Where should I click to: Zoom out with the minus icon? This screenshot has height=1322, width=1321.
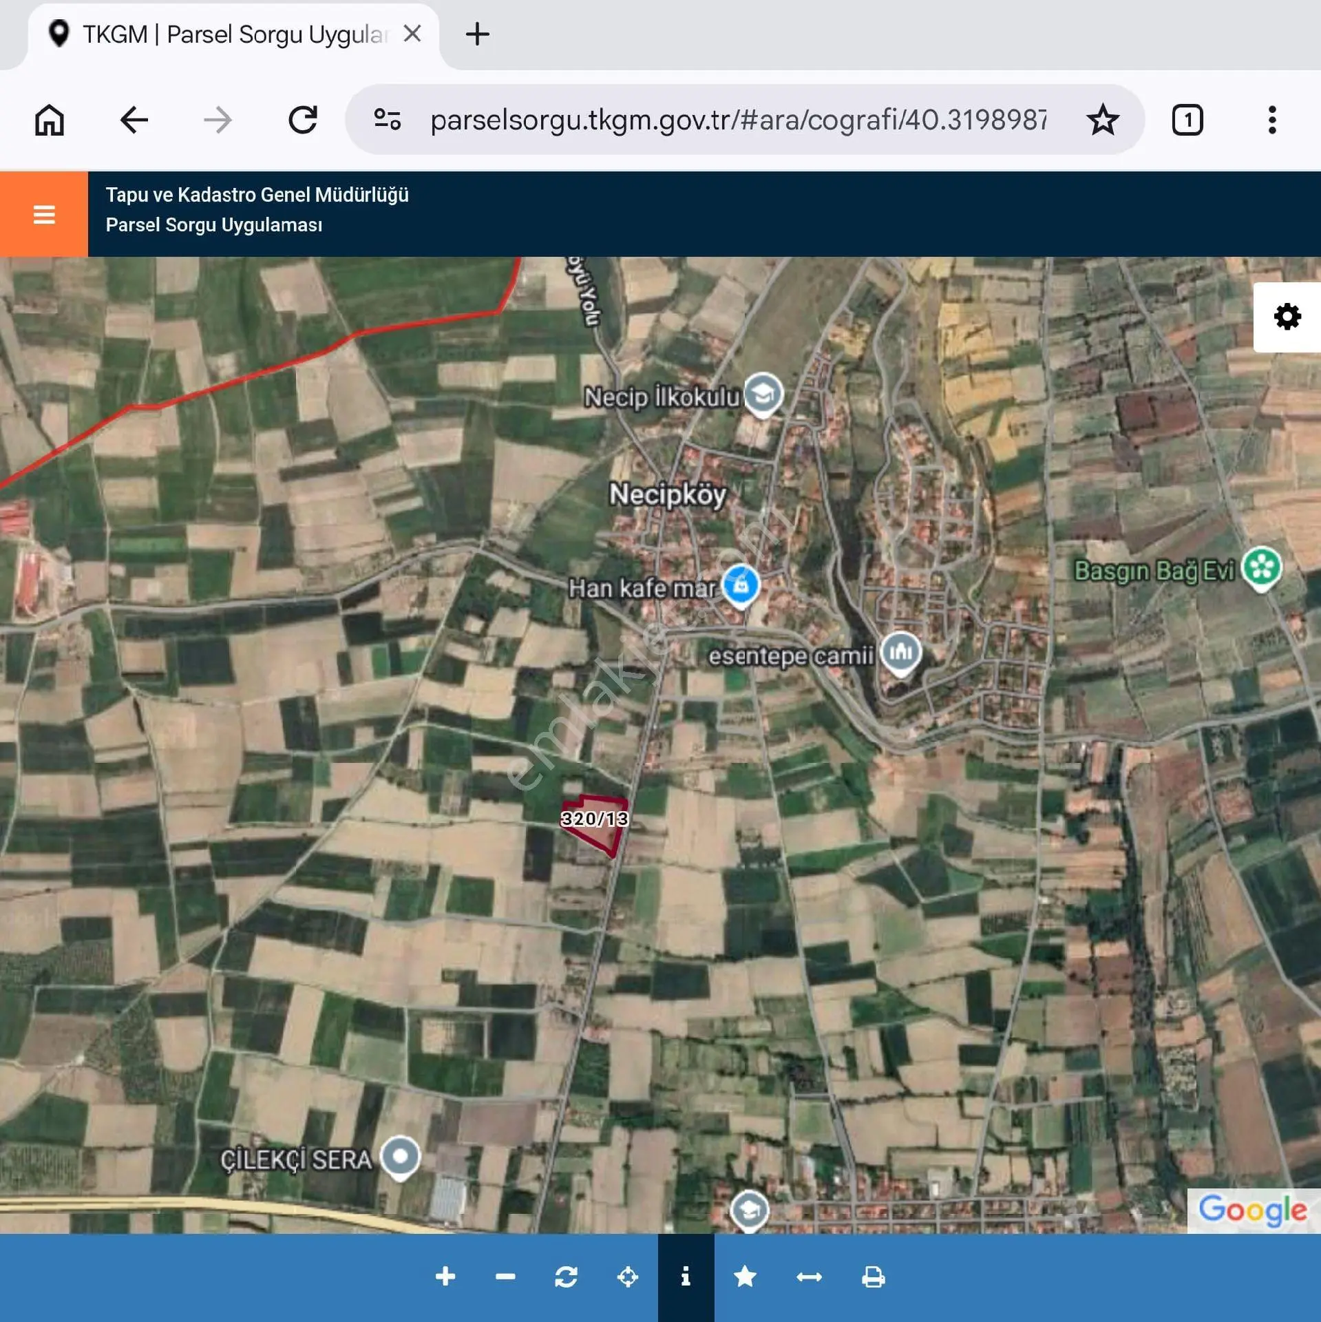pos(505,1276)
